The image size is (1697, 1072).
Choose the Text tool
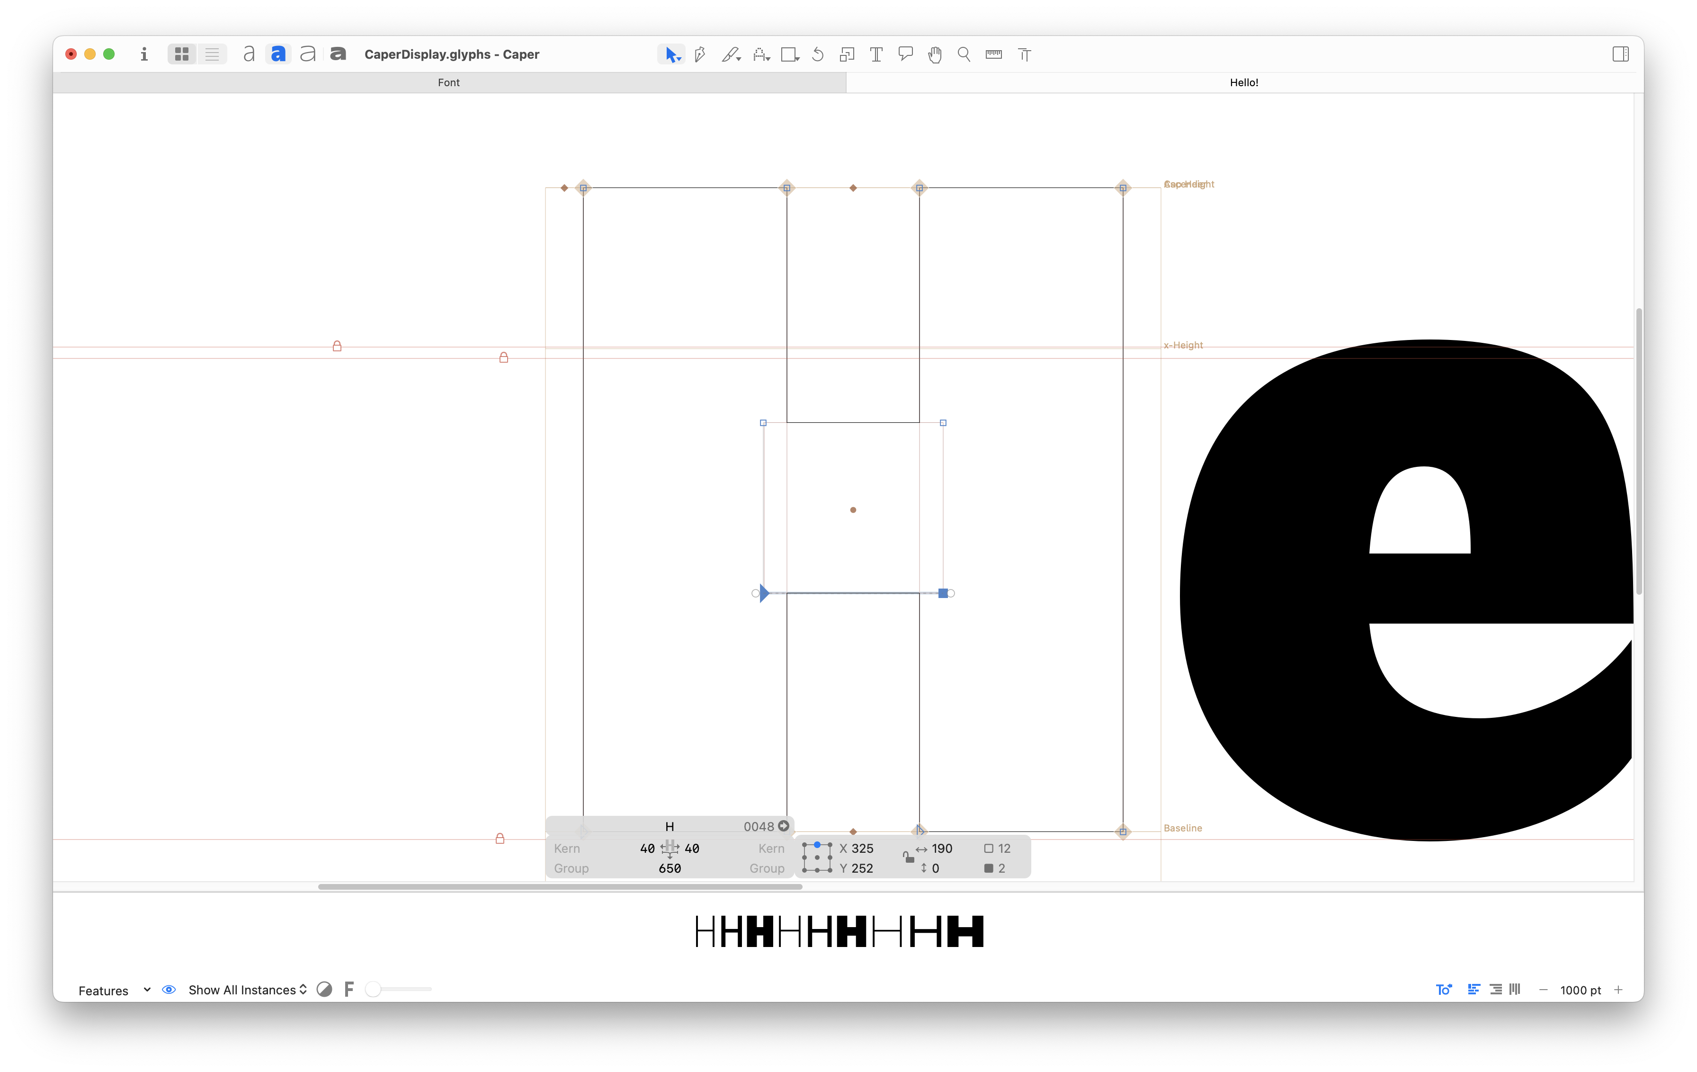[x=876, y=54]
